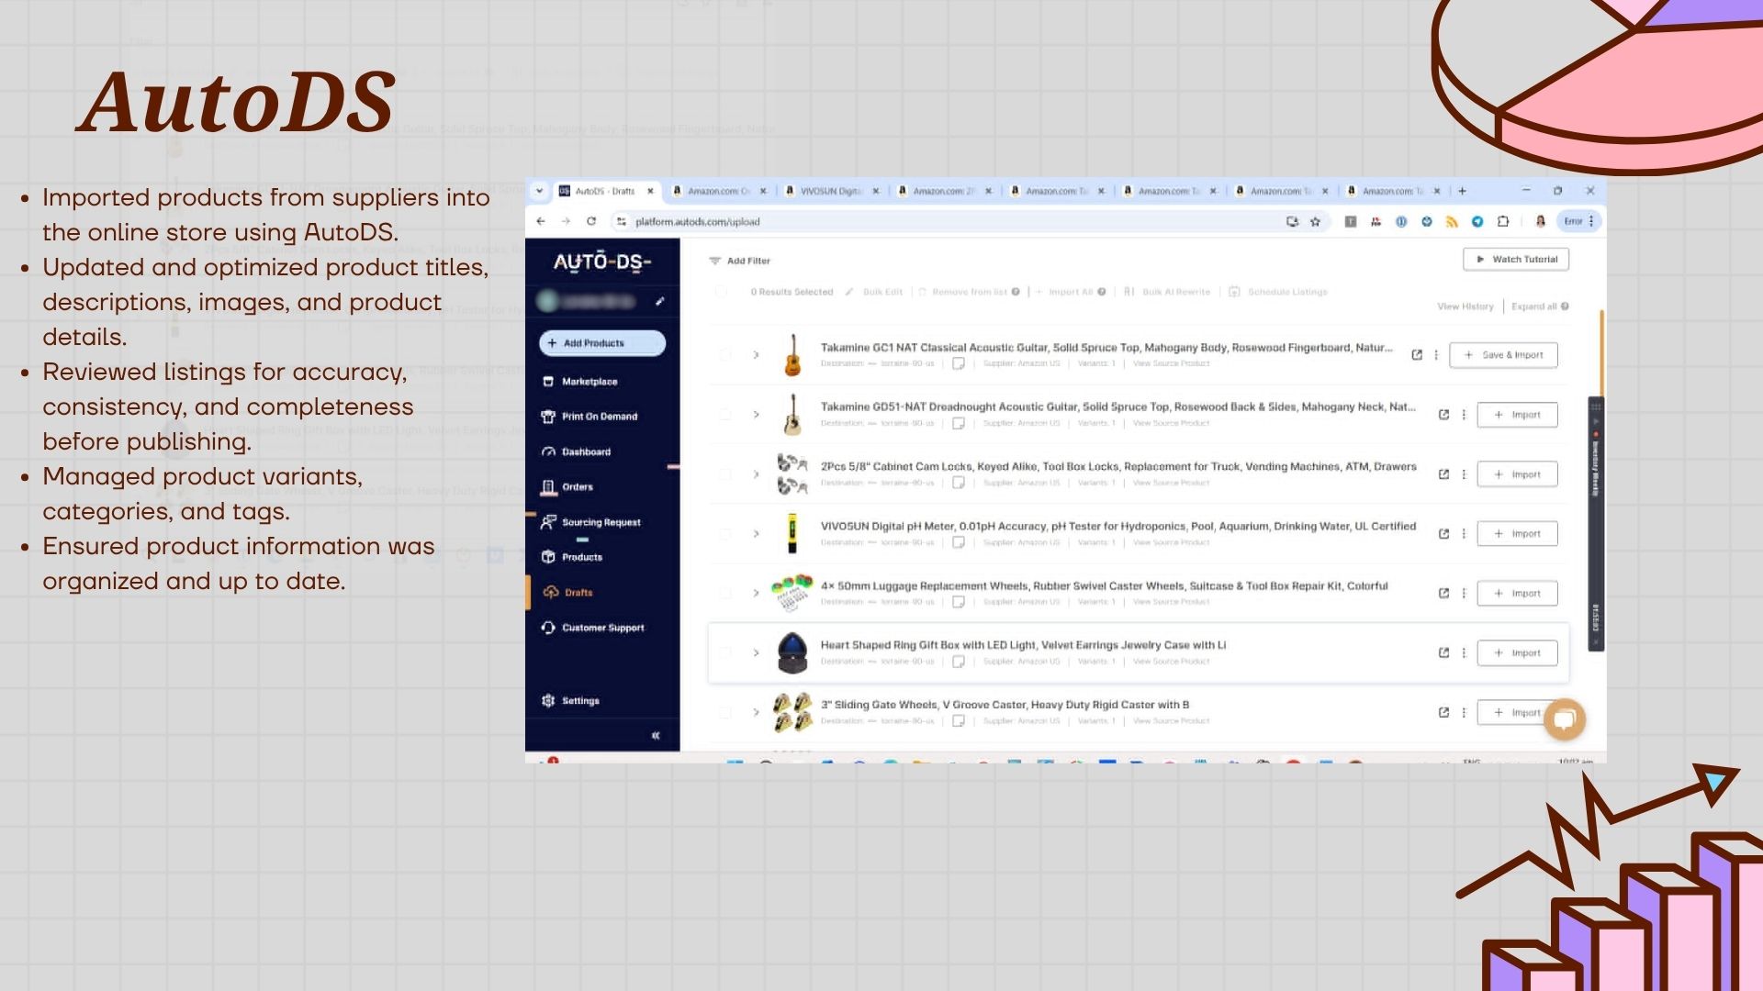Image resolution: width=1763 pixels, height=991 pixels.
Task: Expand the Takamine GC1 guitar row
Action: 756,355
